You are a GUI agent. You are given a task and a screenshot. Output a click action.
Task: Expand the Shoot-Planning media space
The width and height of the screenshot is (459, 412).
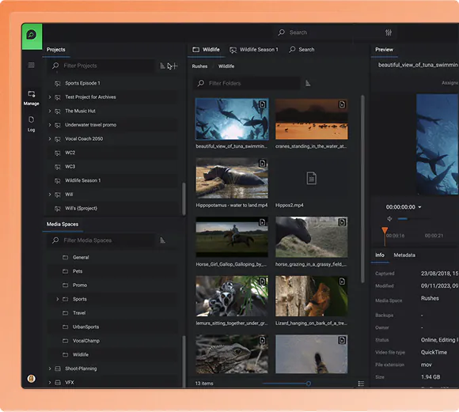coord(50,369)
